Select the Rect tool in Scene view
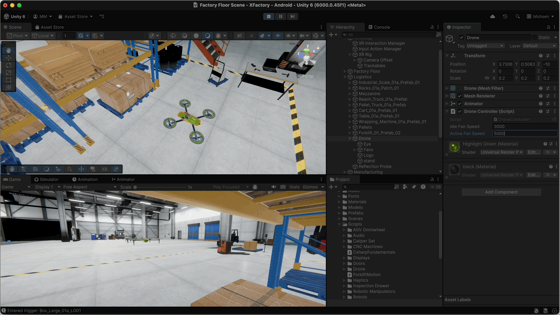This screenshot has width=560, height=315. coord(9,80)
